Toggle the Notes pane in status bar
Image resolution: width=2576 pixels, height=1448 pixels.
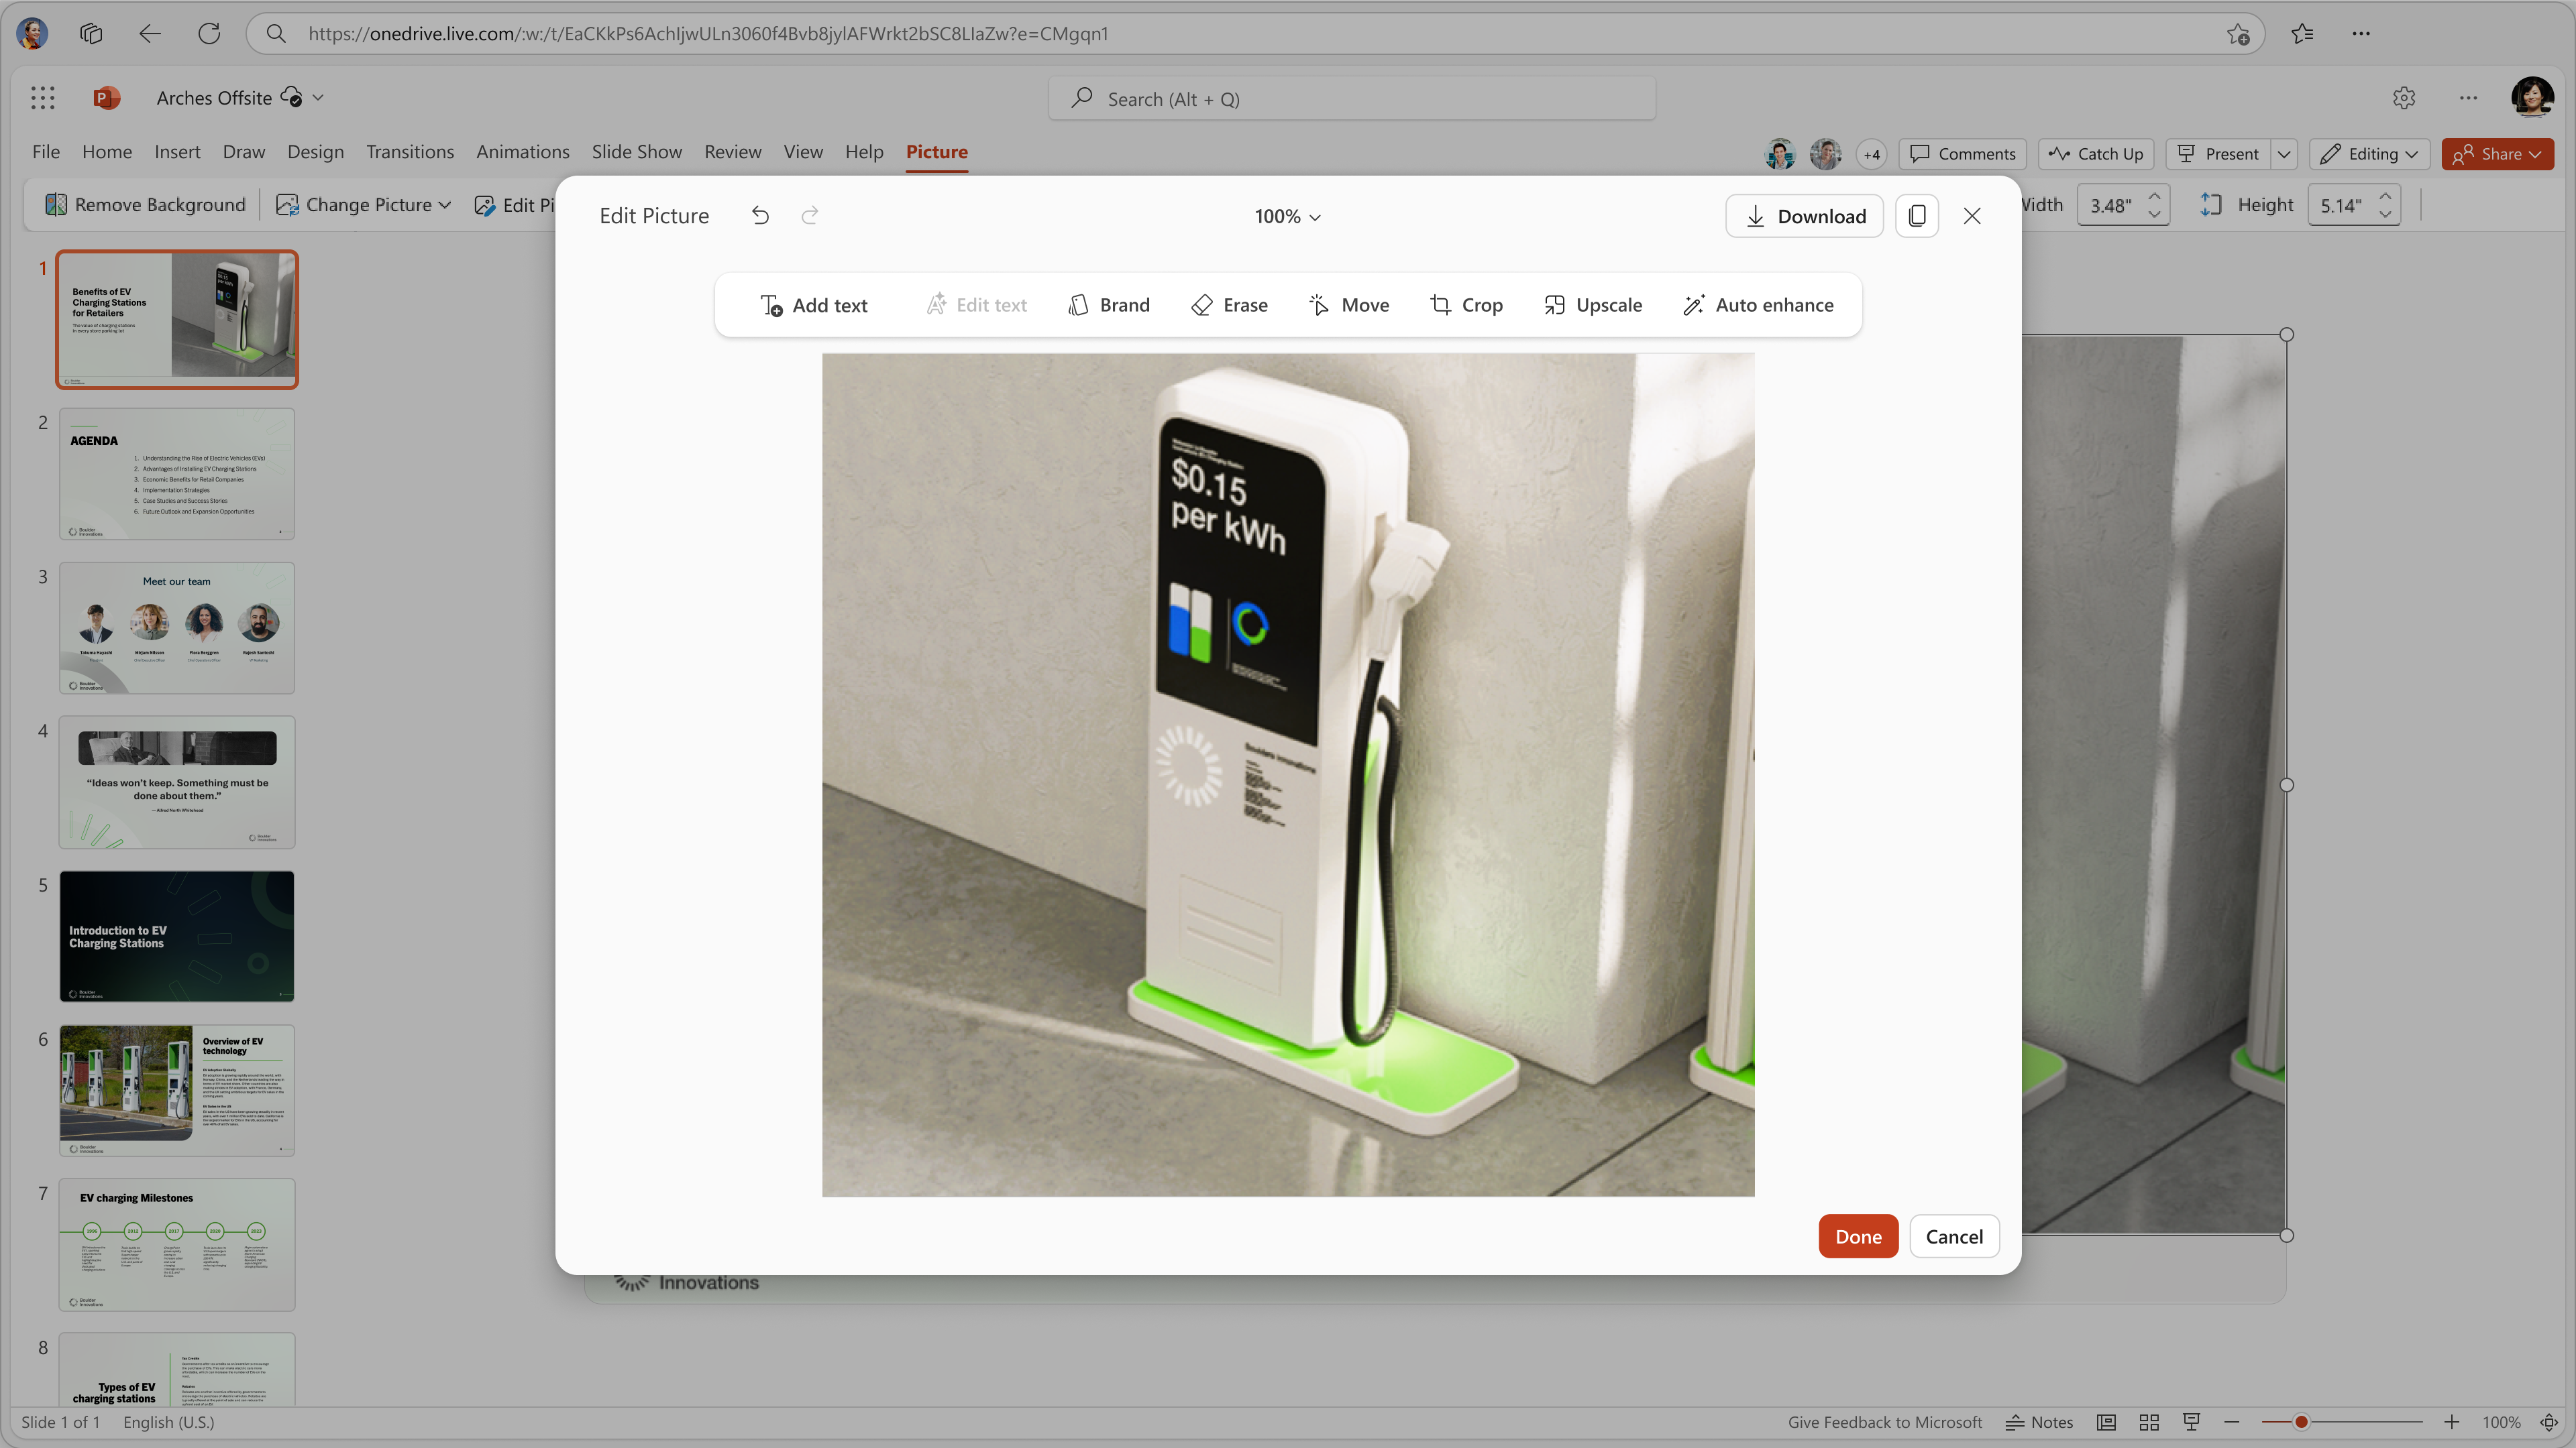click(2040, 1422)
